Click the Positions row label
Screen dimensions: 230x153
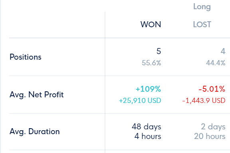click(x=26, y=57)
